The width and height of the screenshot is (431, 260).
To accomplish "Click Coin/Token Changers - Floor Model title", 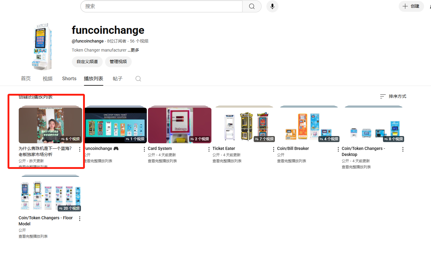I will pos(46,221).
